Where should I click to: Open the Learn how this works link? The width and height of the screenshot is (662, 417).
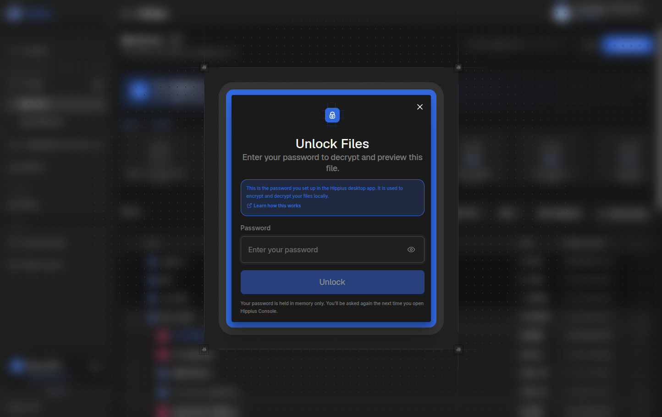point(274,206)
